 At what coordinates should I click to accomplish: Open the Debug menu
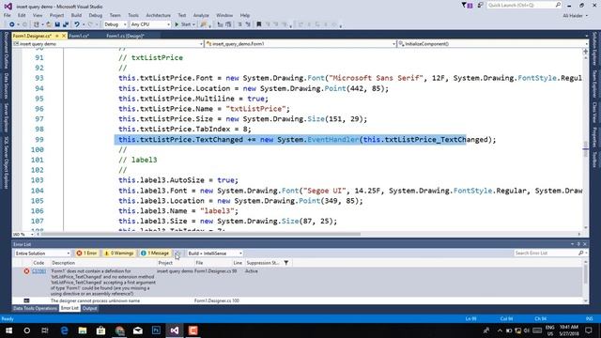click(x=96, y=15)
